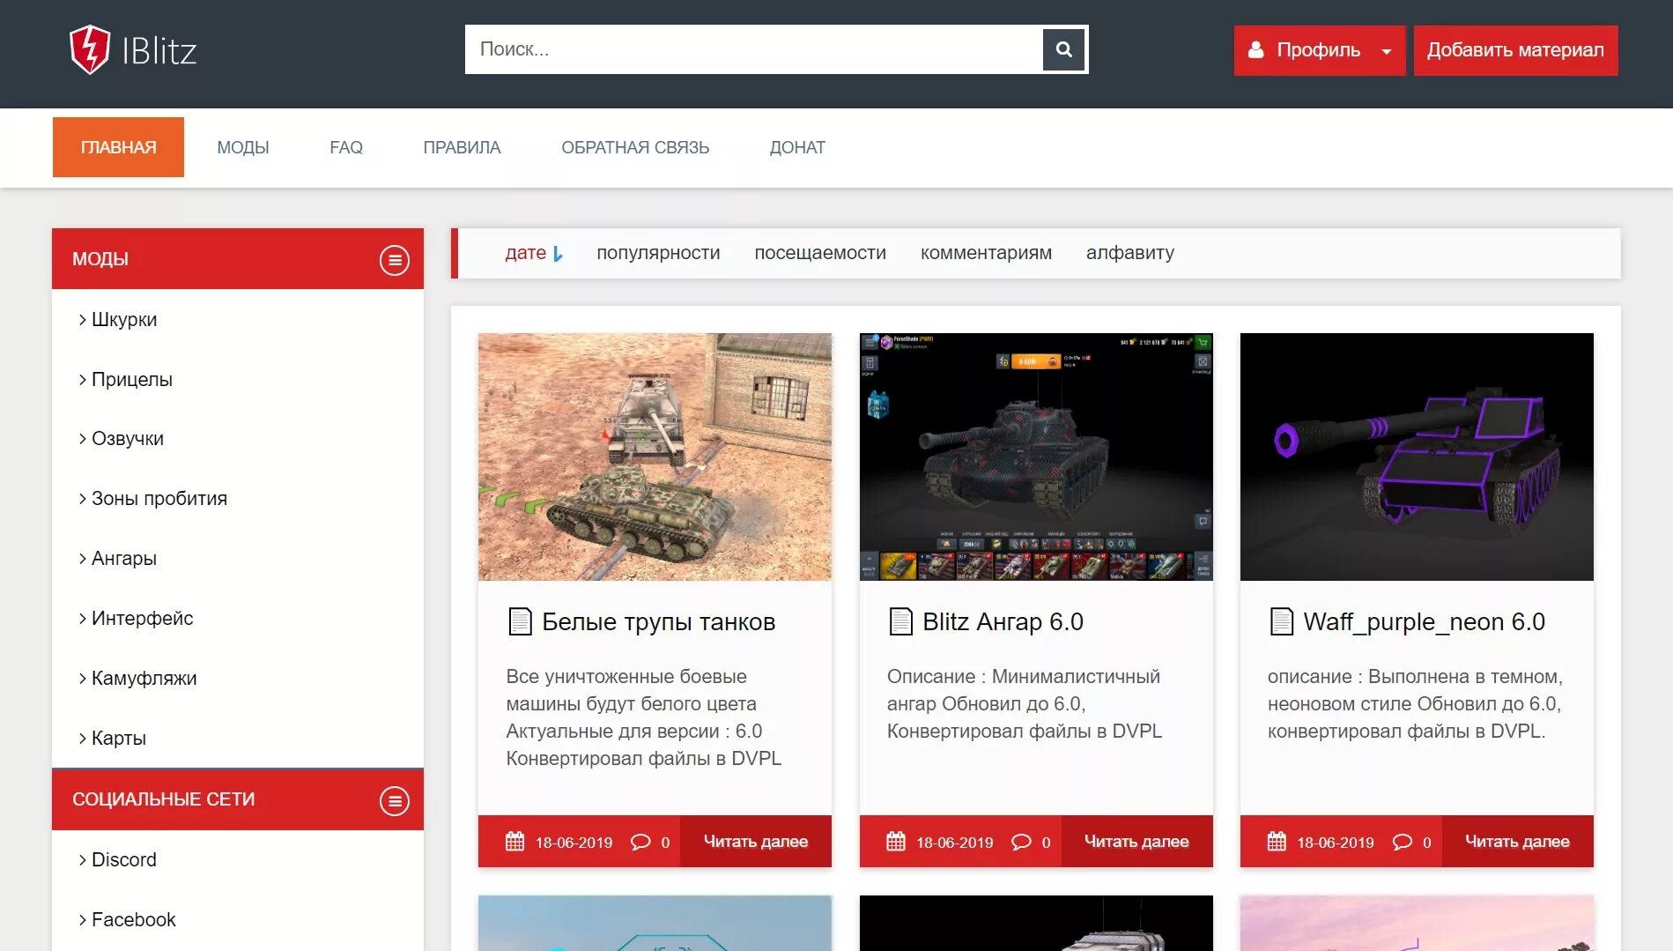Click comment bubble on Waff_purple_neon card
The height and width of the screenshot is (951, 1673).
coord(1402,842)
